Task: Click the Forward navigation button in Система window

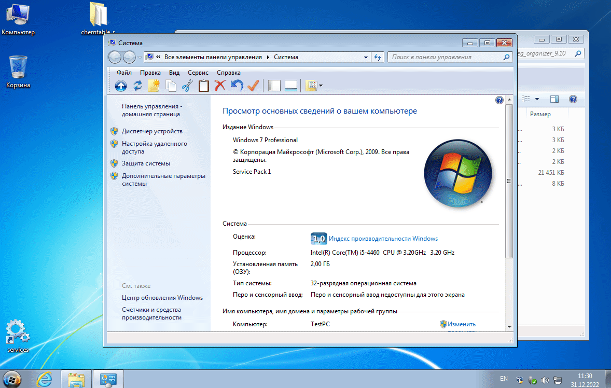Action: [x=129, y=57]
